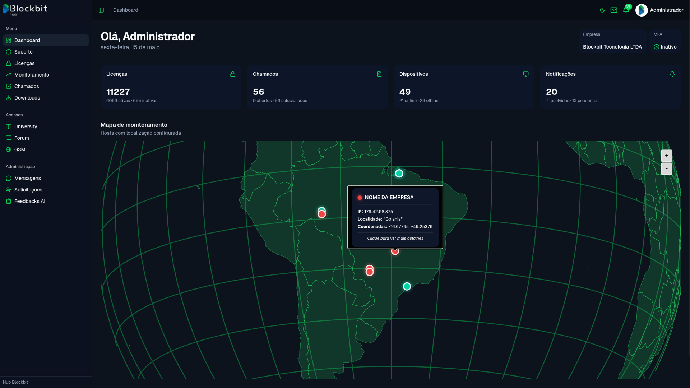The image size is (690, 388).
Task: Zoom out the map with minus button
Action: (667, 168)
